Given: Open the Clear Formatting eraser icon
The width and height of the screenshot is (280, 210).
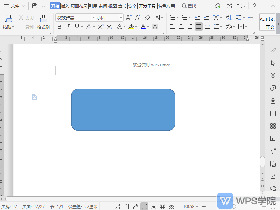Looking at the screenshot, I should (x=147, y=17).
